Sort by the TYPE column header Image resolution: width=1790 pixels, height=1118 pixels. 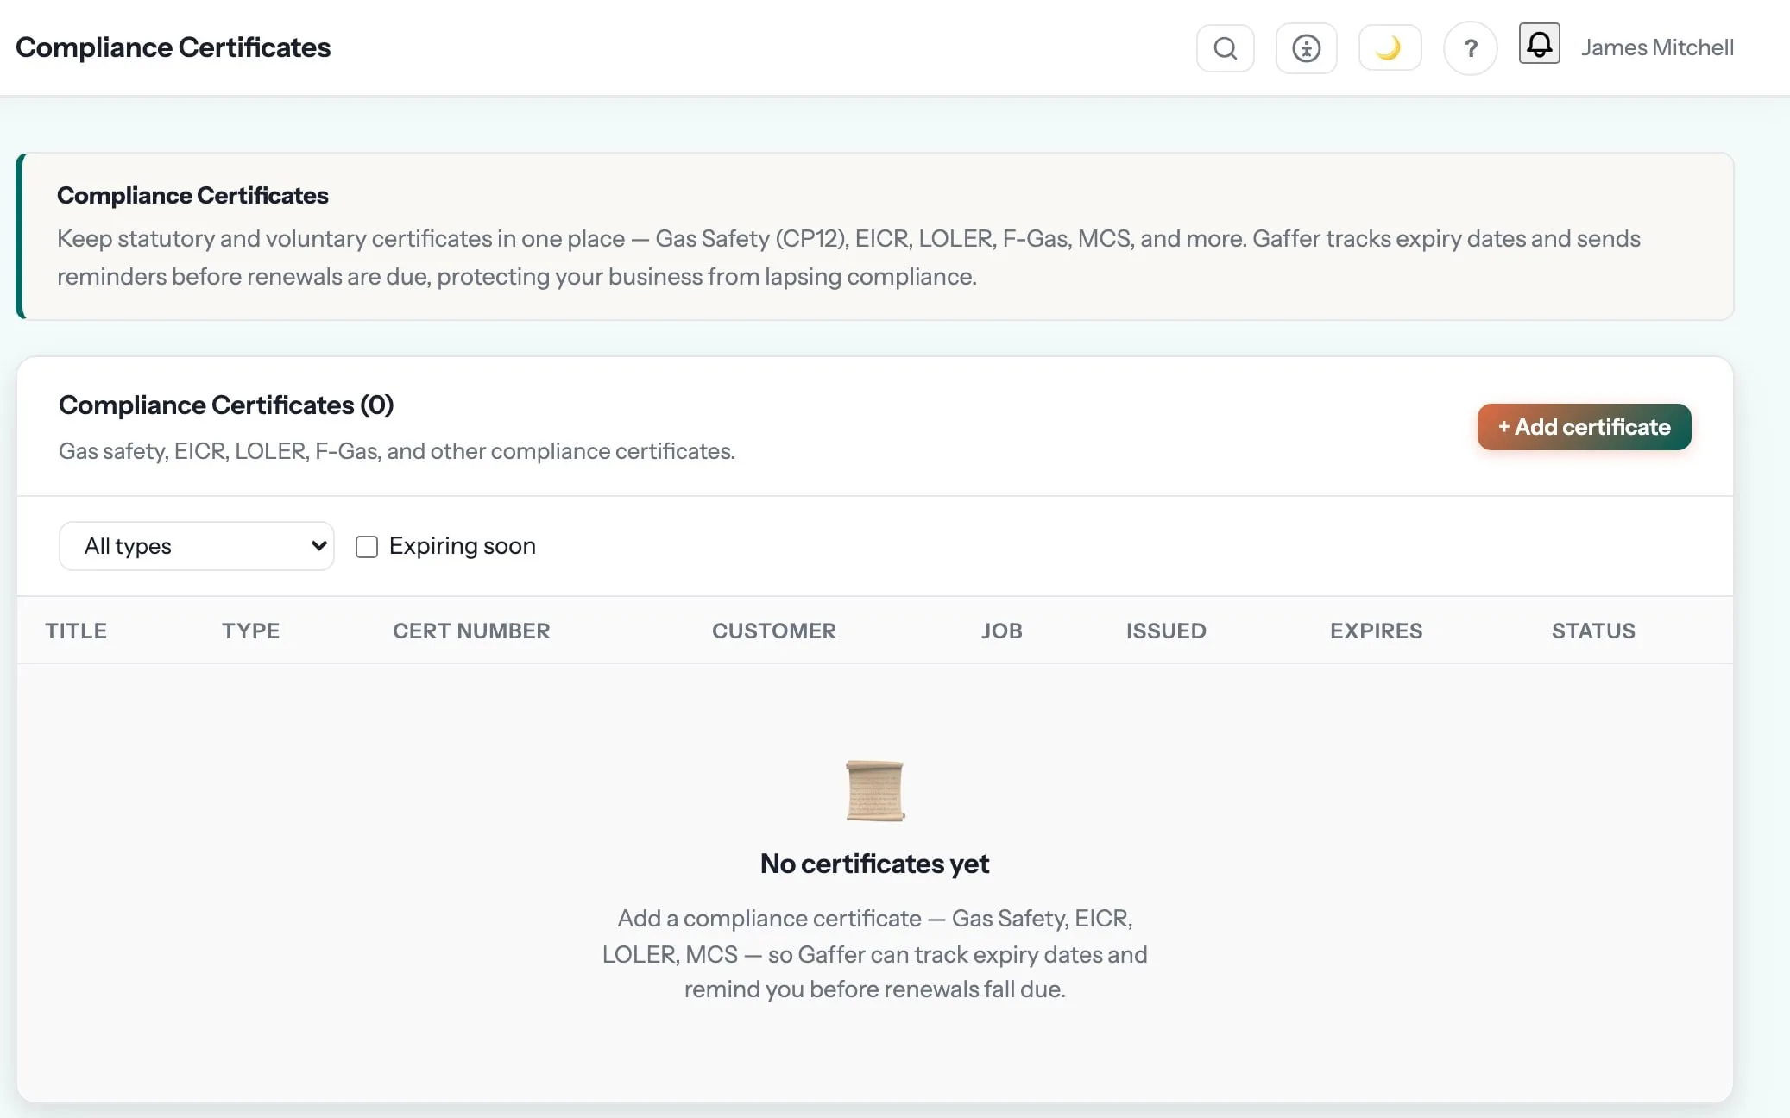pyautogui.click(x=250, y=631)
